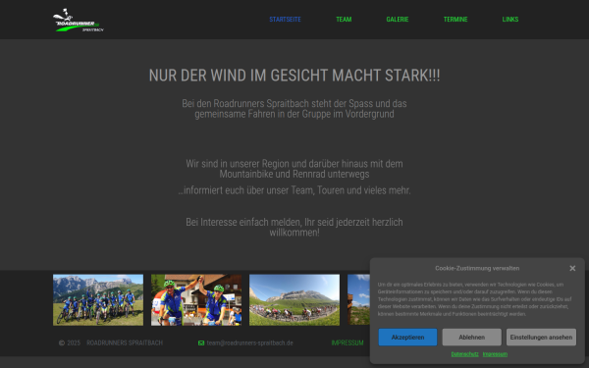Click the '...informiert euch über unser Team' text

pyautogui.click(x=294, y=190)
